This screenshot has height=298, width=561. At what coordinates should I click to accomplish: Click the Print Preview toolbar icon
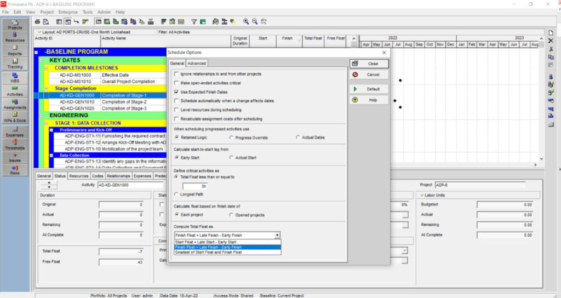point(46,21)
